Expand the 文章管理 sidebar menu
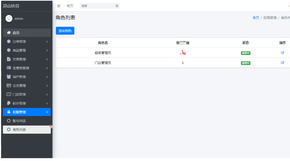290x161 pixels. 26,59
